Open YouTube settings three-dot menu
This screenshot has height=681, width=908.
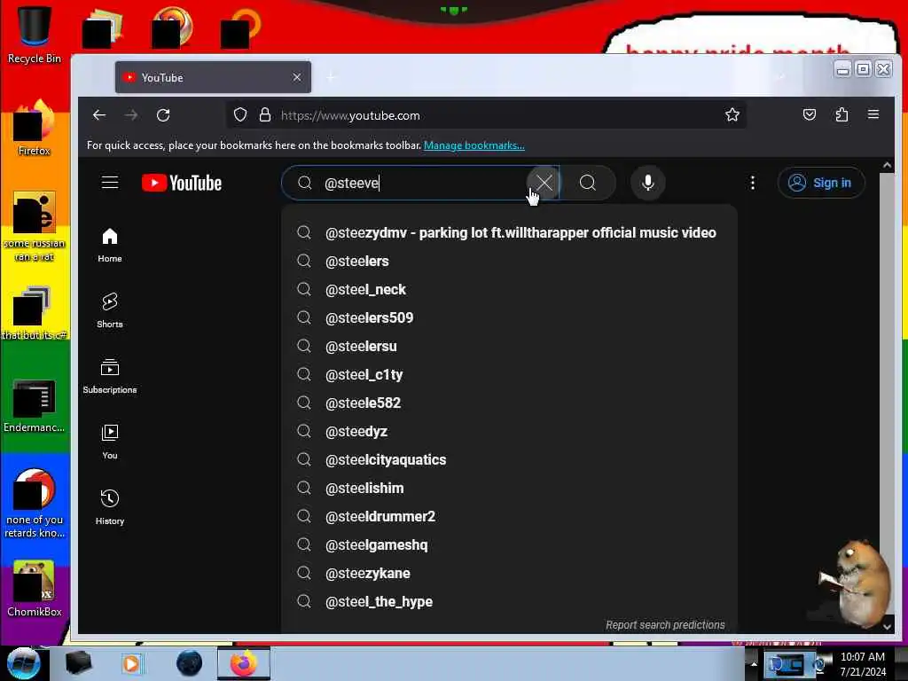tap(752, 183)
